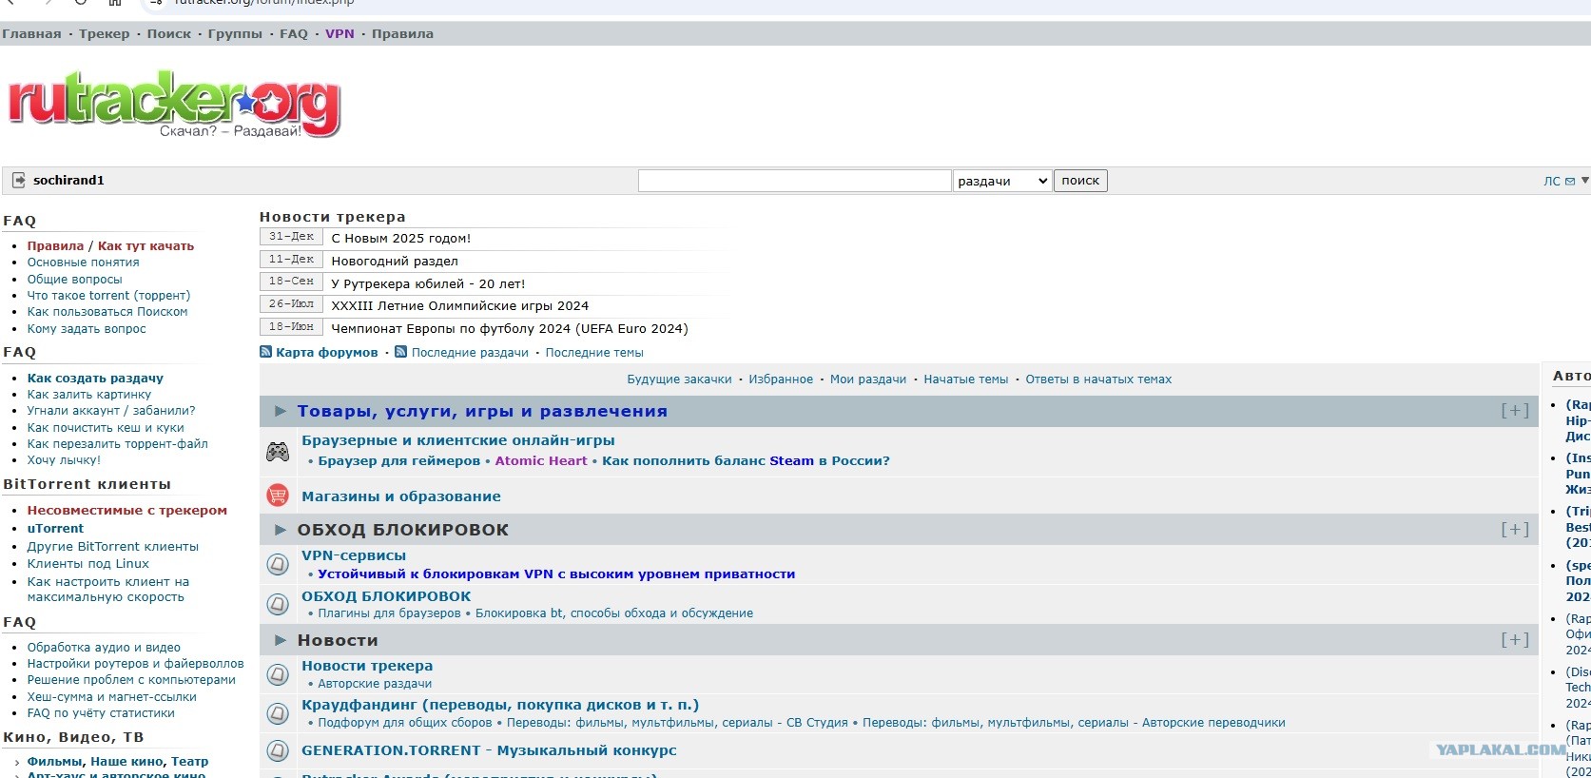The height and width of the screenshot is (778, 1591).
Task: Click the rutracker.org logo
Action: (x=174, y=104)
